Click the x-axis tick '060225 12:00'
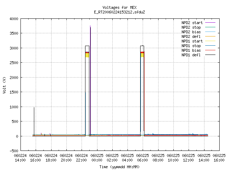 click(188, 158)
